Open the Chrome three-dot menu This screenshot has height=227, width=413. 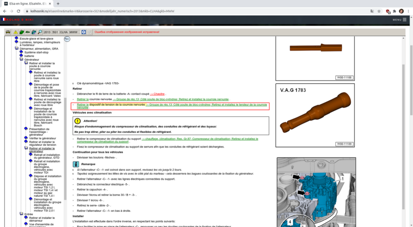pyautogui.click(x=409, y=11)
